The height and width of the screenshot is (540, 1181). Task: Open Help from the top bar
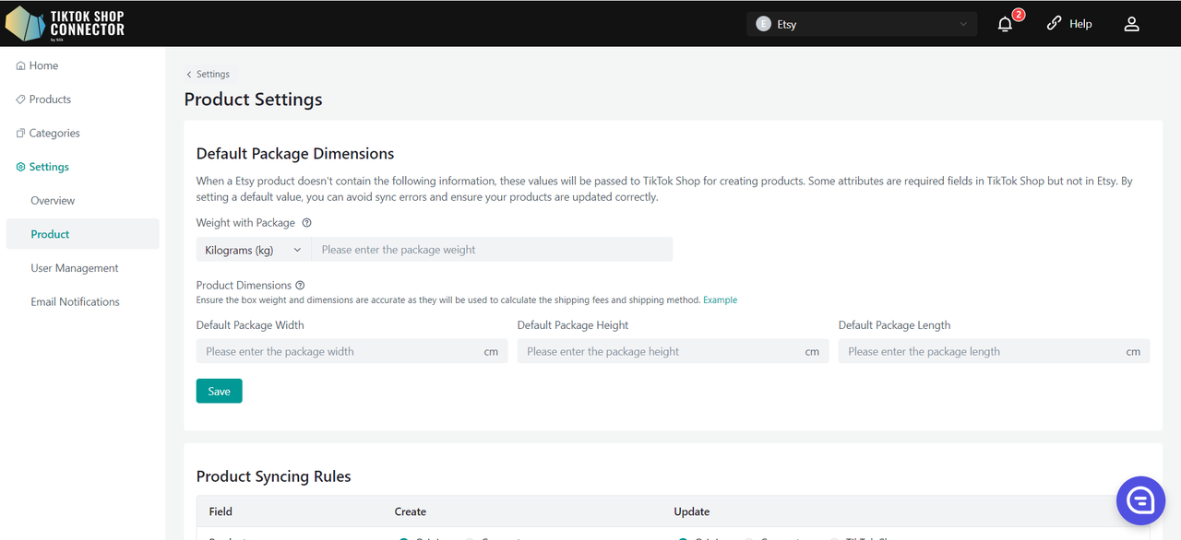(1069, 24)
